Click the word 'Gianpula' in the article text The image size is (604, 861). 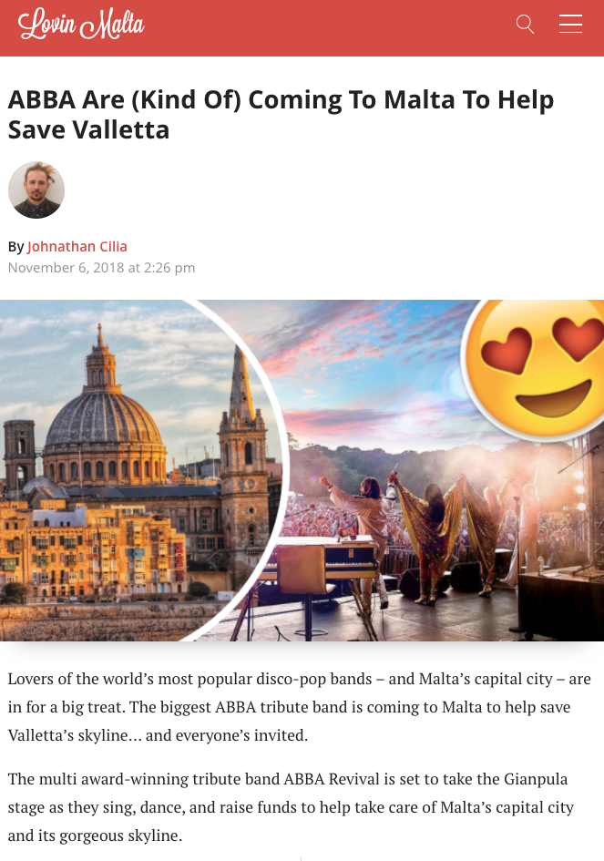(536, 779)
